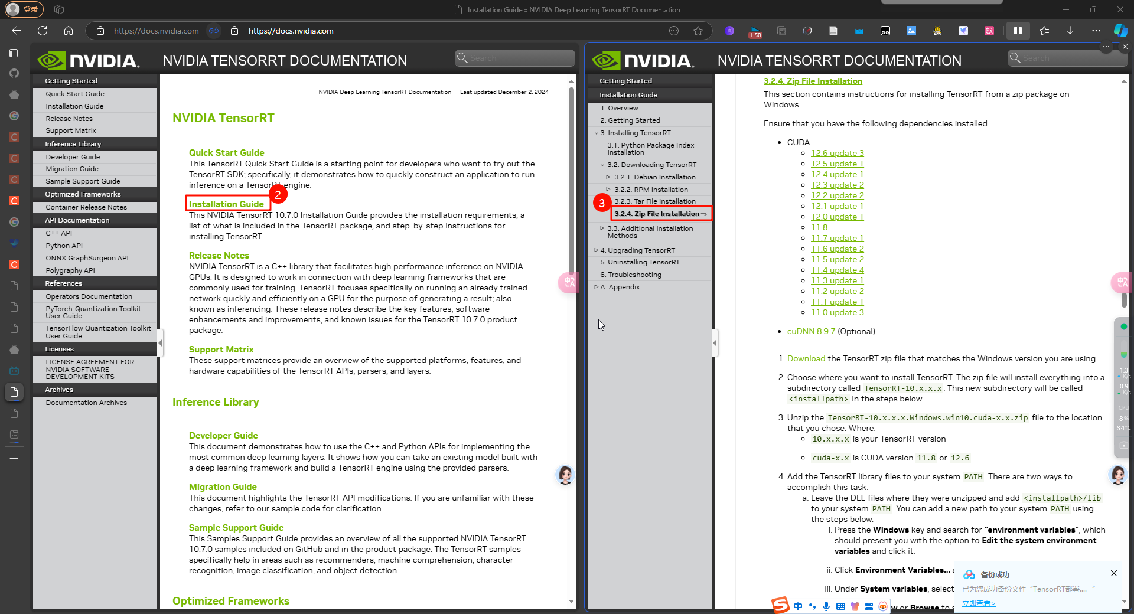Select 3.2.4. Zip File Installation tree item
The image size is (1134, 614).
(x=661, y=214)
